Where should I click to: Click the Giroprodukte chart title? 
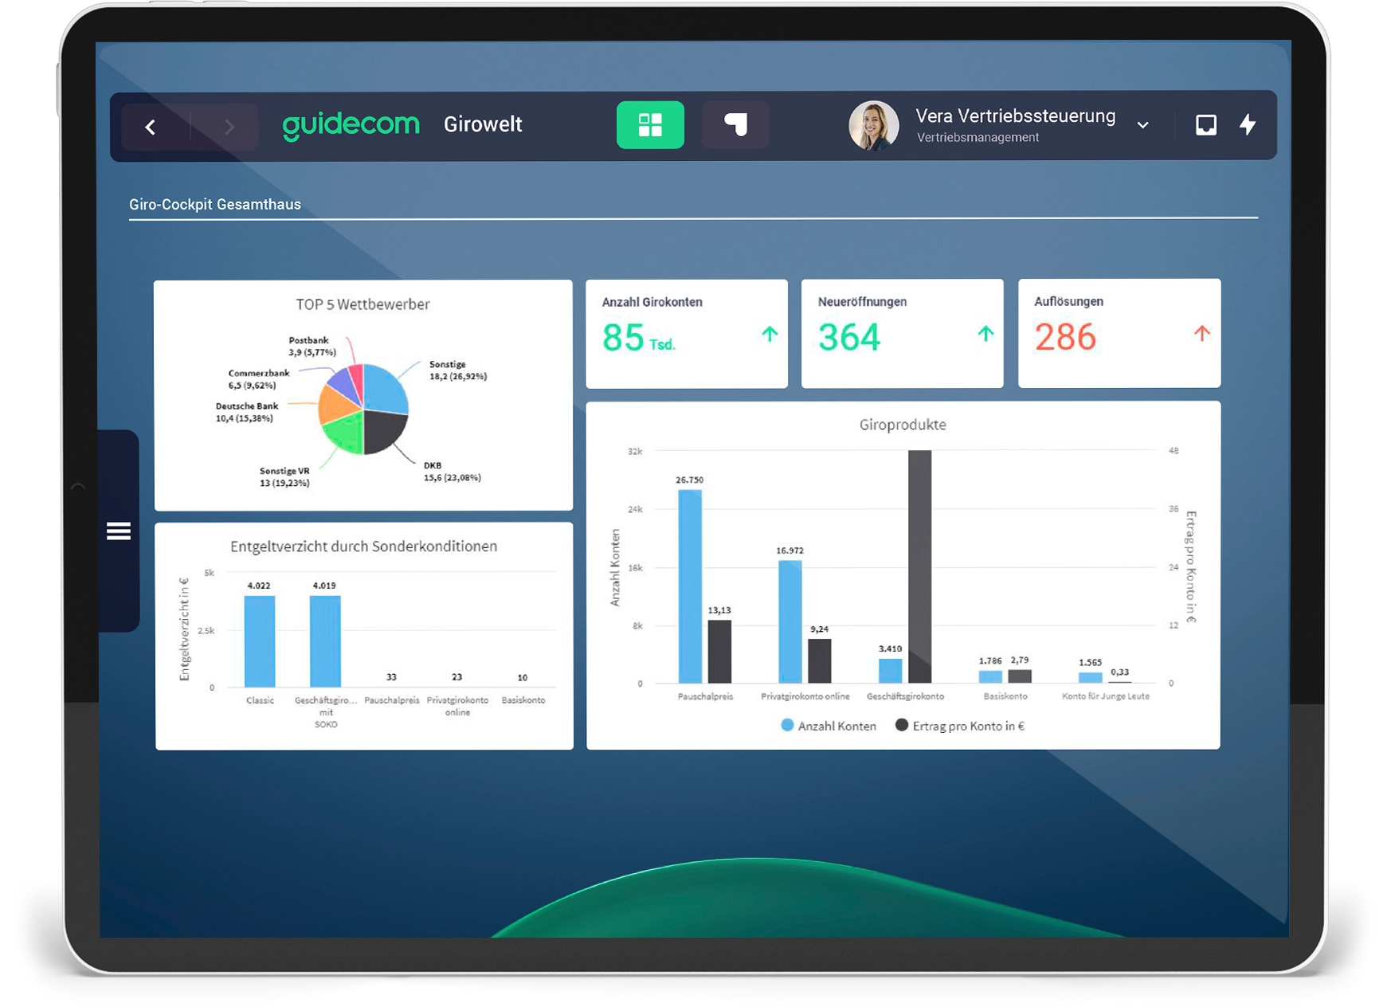[903, 425]
